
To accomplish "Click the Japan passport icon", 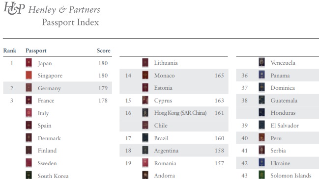I will tap(29, 63).
